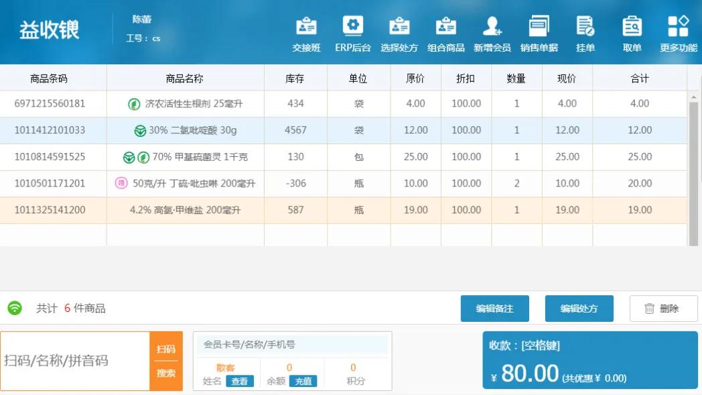Focus the 扫码/名称/拼音码 search field

(x=75, y=361)
